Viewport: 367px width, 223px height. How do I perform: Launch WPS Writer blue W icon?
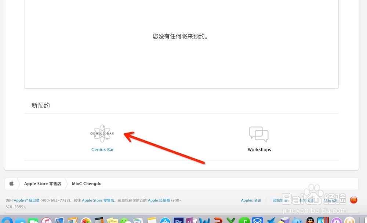click(204, 220)
